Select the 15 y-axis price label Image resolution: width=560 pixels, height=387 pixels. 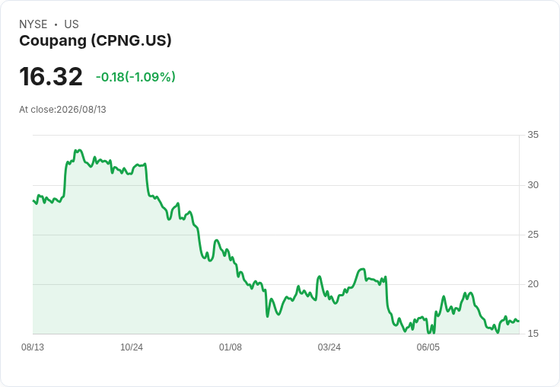533,334
